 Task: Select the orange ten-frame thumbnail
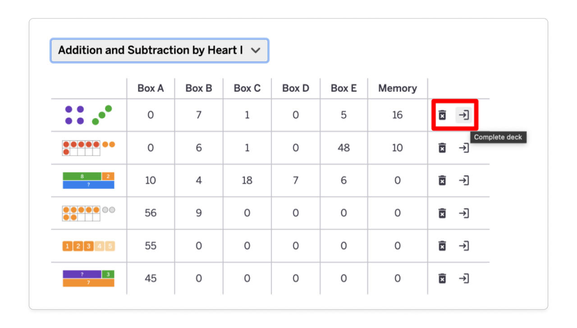(x=88, y=213)
